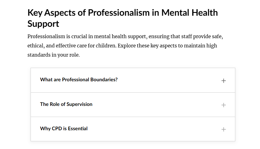Click "The Role of Supervision" heading label
Viewport: 260px width, 149px height.
click(x=66, y=104)
